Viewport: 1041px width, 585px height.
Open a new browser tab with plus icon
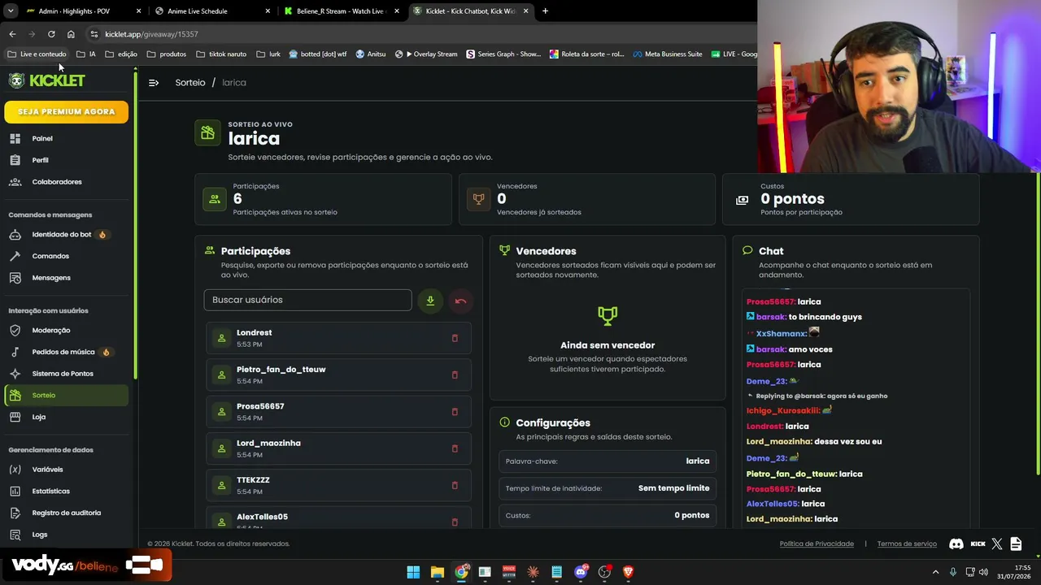point(545,11)
